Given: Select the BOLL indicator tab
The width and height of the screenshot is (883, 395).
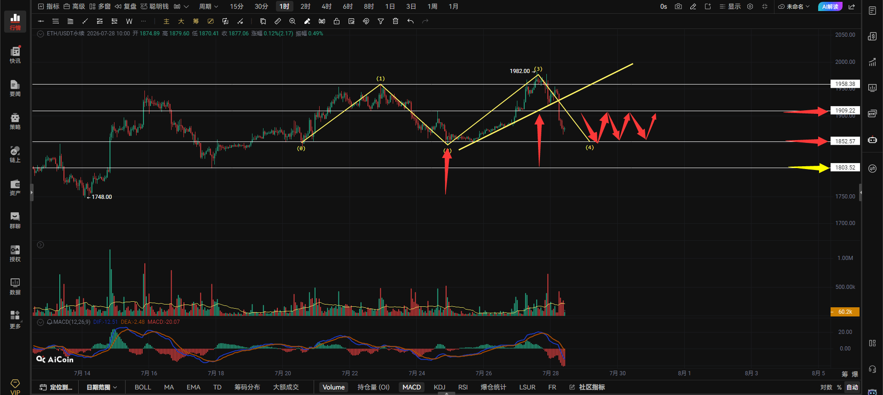Looking at the screenshot, I should (x=143, y=387).
